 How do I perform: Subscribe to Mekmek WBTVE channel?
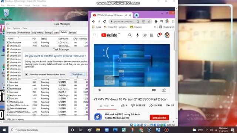159,118
